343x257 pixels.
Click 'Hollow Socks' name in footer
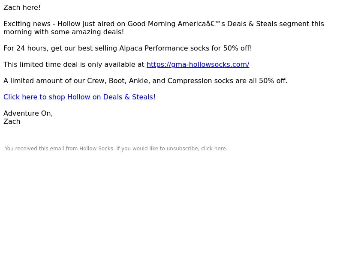(x=96, y=149)
